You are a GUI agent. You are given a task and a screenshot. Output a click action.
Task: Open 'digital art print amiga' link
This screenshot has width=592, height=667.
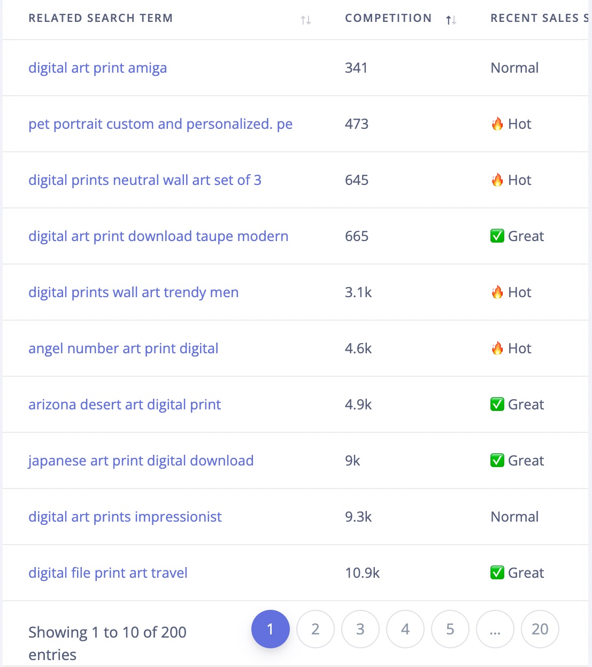[97, 68]
